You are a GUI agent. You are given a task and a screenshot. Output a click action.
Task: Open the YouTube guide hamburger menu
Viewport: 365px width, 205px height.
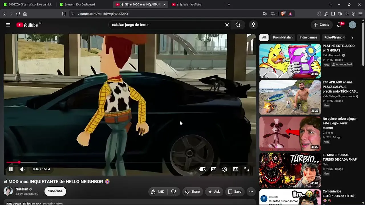pos(8,25)
